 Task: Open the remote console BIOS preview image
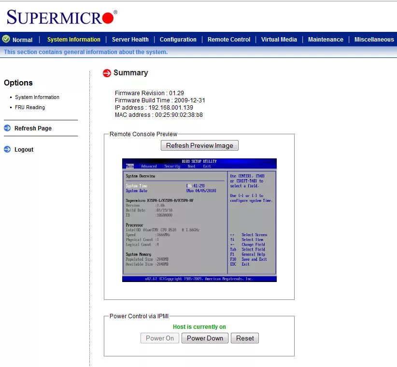[x=199, y=220]
